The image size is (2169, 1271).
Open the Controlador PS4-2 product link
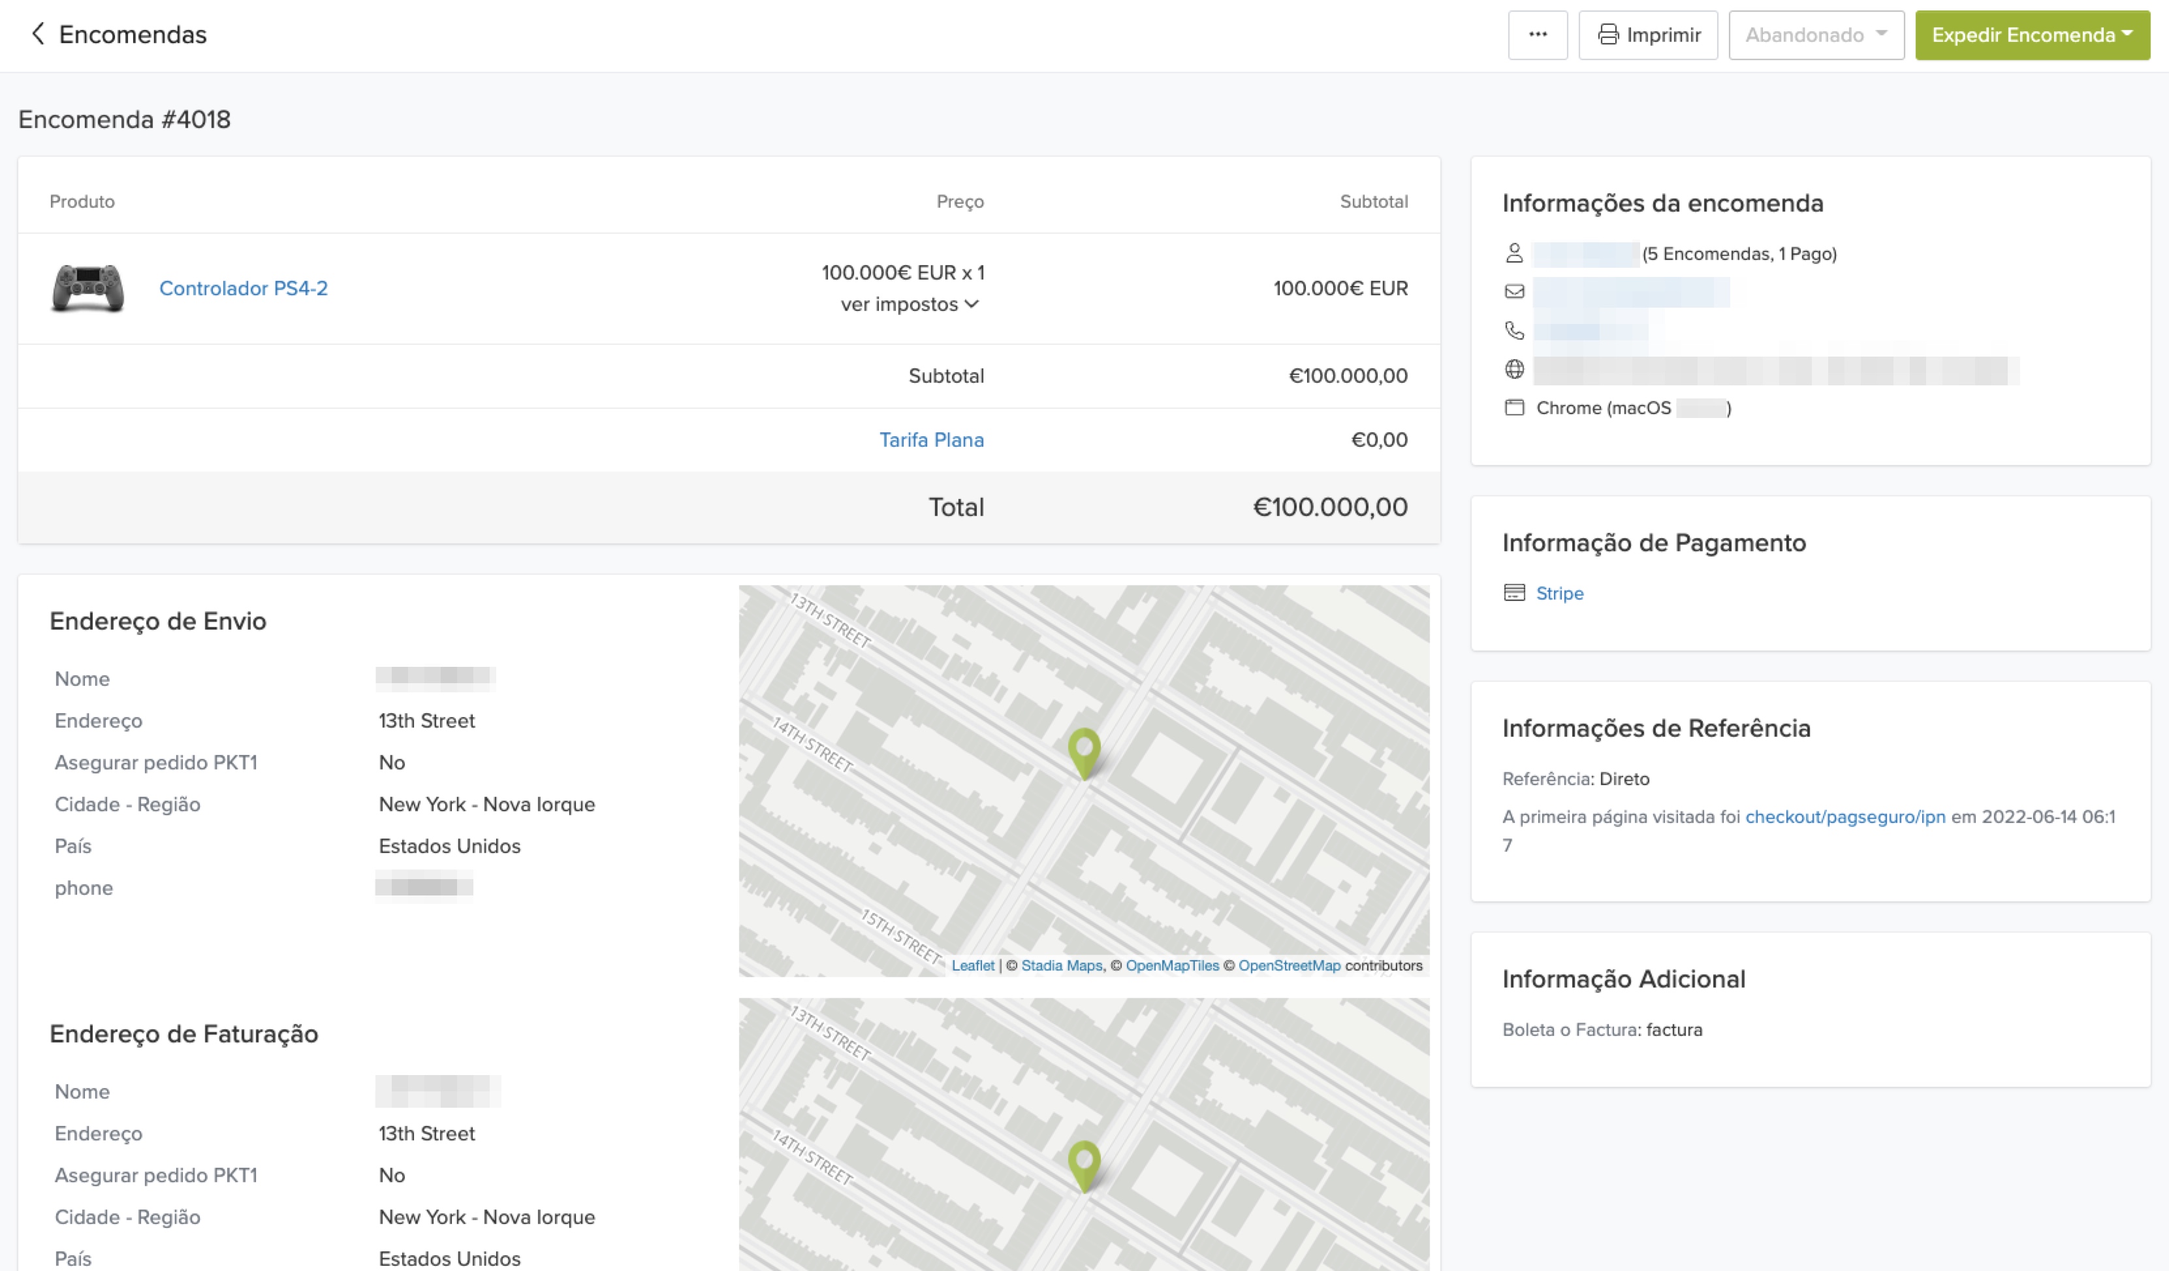click(x=244, y=289)
